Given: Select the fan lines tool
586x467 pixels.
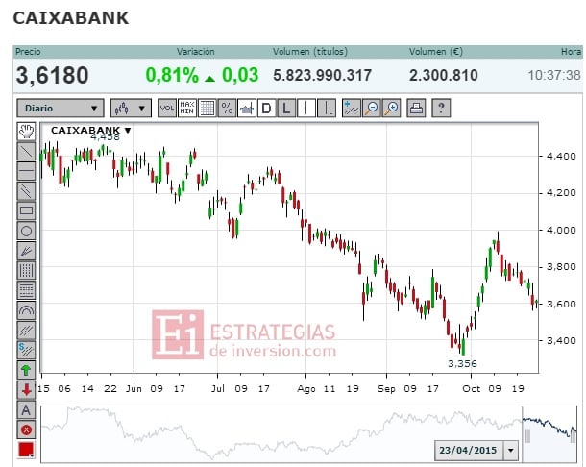Looking at the screenshot, I should 26,251.
